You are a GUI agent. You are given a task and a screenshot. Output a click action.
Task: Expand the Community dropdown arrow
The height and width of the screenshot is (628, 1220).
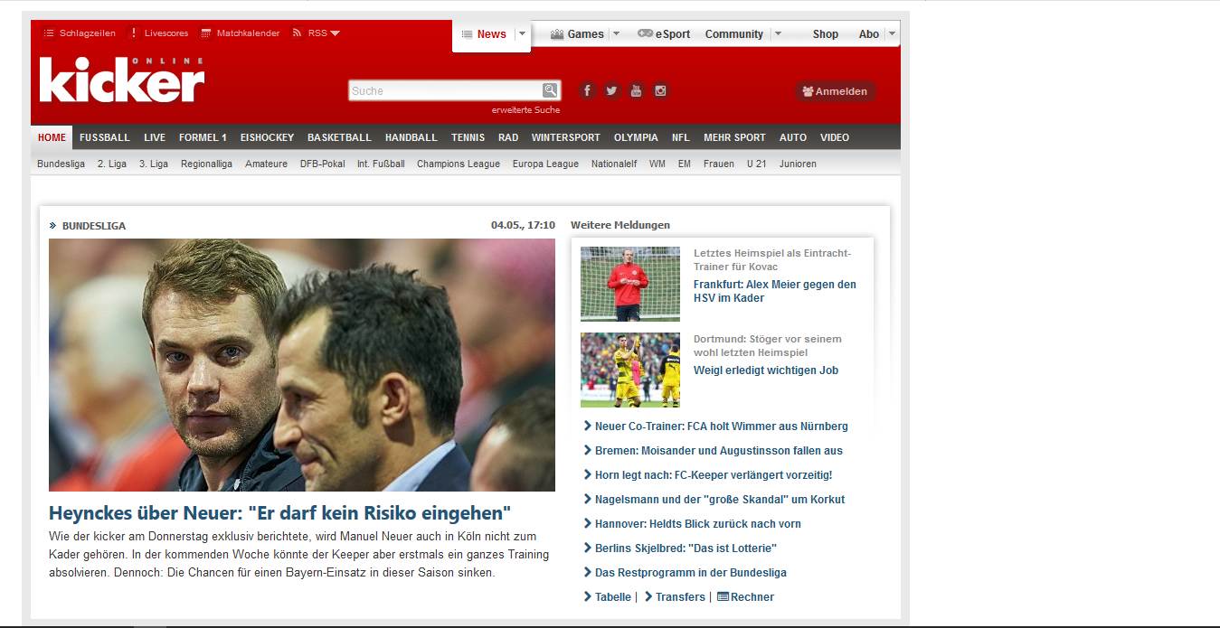[x=778, y=34]
